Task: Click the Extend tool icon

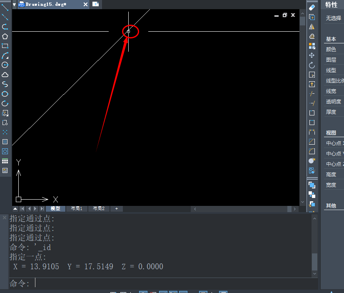Action: (x=312, y=103)
